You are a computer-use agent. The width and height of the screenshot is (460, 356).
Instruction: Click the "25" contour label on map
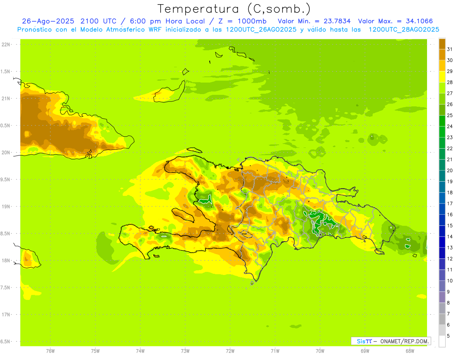pyautogui.click(x=313, y=212)
